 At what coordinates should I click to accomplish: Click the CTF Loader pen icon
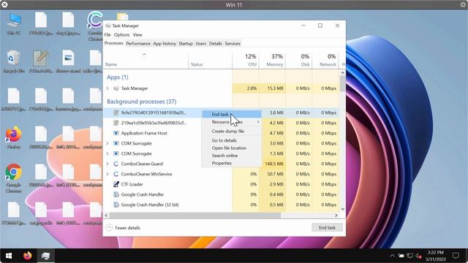116,184
